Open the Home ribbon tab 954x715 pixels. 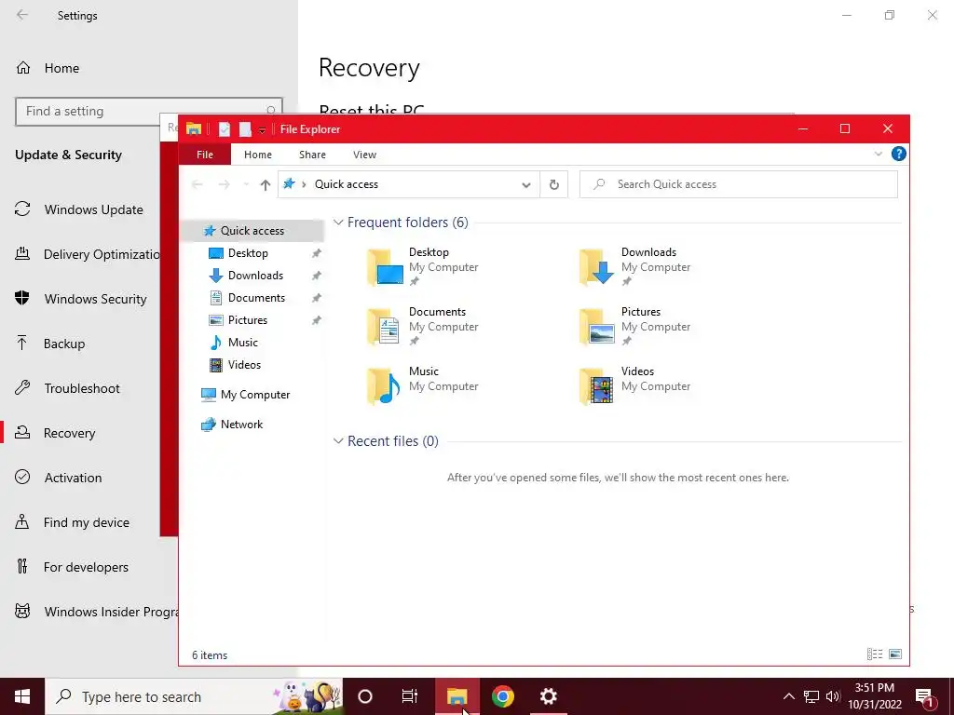258,155
